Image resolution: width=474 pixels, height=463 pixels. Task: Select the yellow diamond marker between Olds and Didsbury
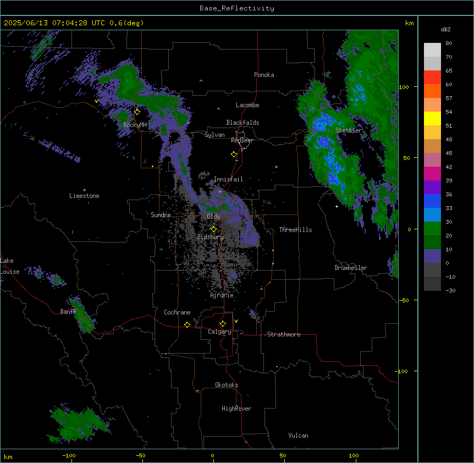pos(214,229)
